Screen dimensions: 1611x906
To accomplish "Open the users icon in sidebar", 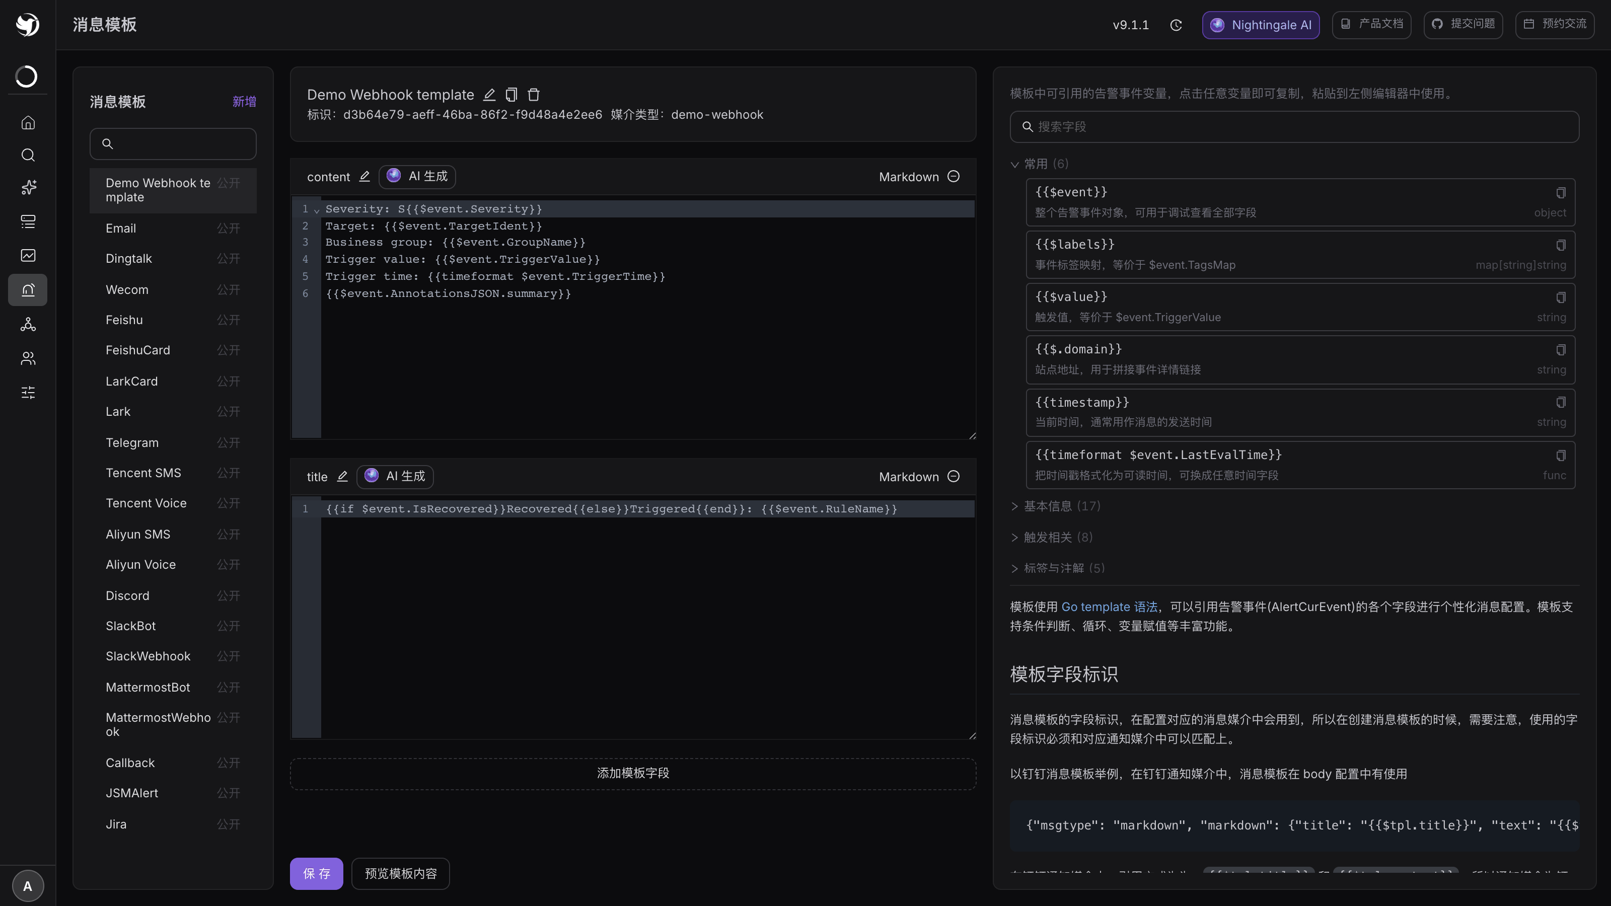I will point(28,358).
